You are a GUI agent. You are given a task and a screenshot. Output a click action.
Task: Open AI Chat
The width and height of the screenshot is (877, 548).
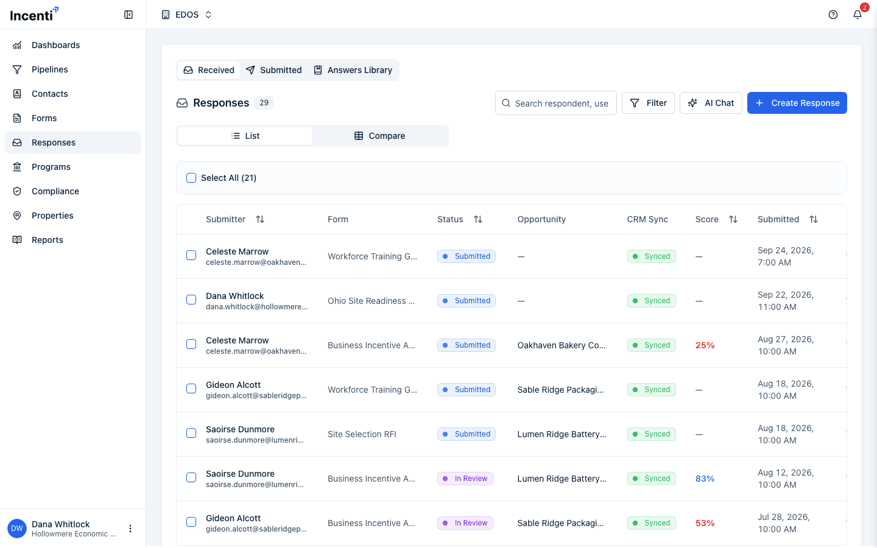(x=711, y=103)
